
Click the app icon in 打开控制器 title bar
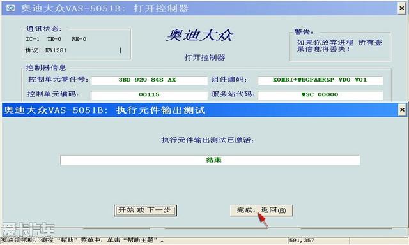10,8
